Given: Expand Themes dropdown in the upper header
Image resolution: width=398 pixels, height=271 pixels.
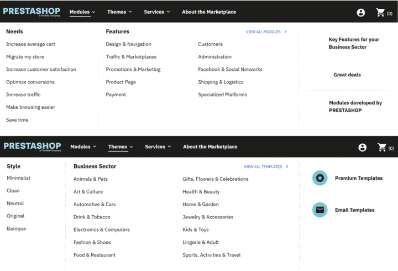Looking at the screenshot, I should click(119, 12).
